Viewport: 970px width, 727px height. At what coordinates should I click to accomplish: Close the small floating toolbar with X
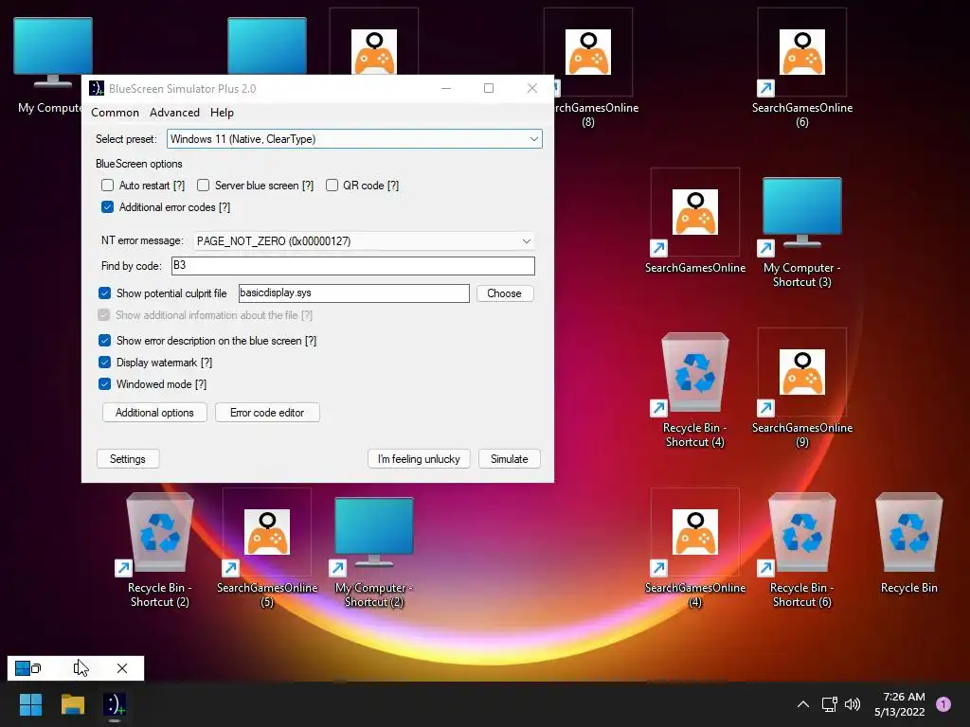(122, 668)
